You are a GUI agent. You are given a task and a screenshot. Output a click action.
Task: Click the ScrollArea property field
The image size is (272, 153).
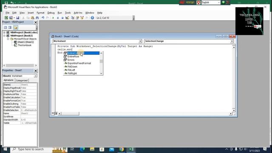pos(28,116)
